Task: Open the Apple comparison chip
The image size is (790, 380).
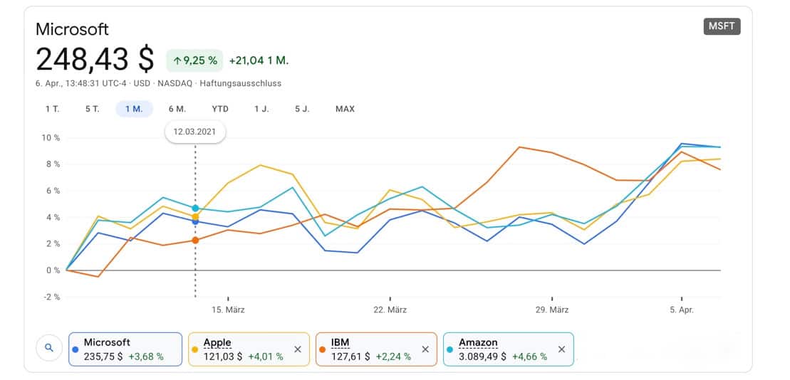Action: (249, 349)
